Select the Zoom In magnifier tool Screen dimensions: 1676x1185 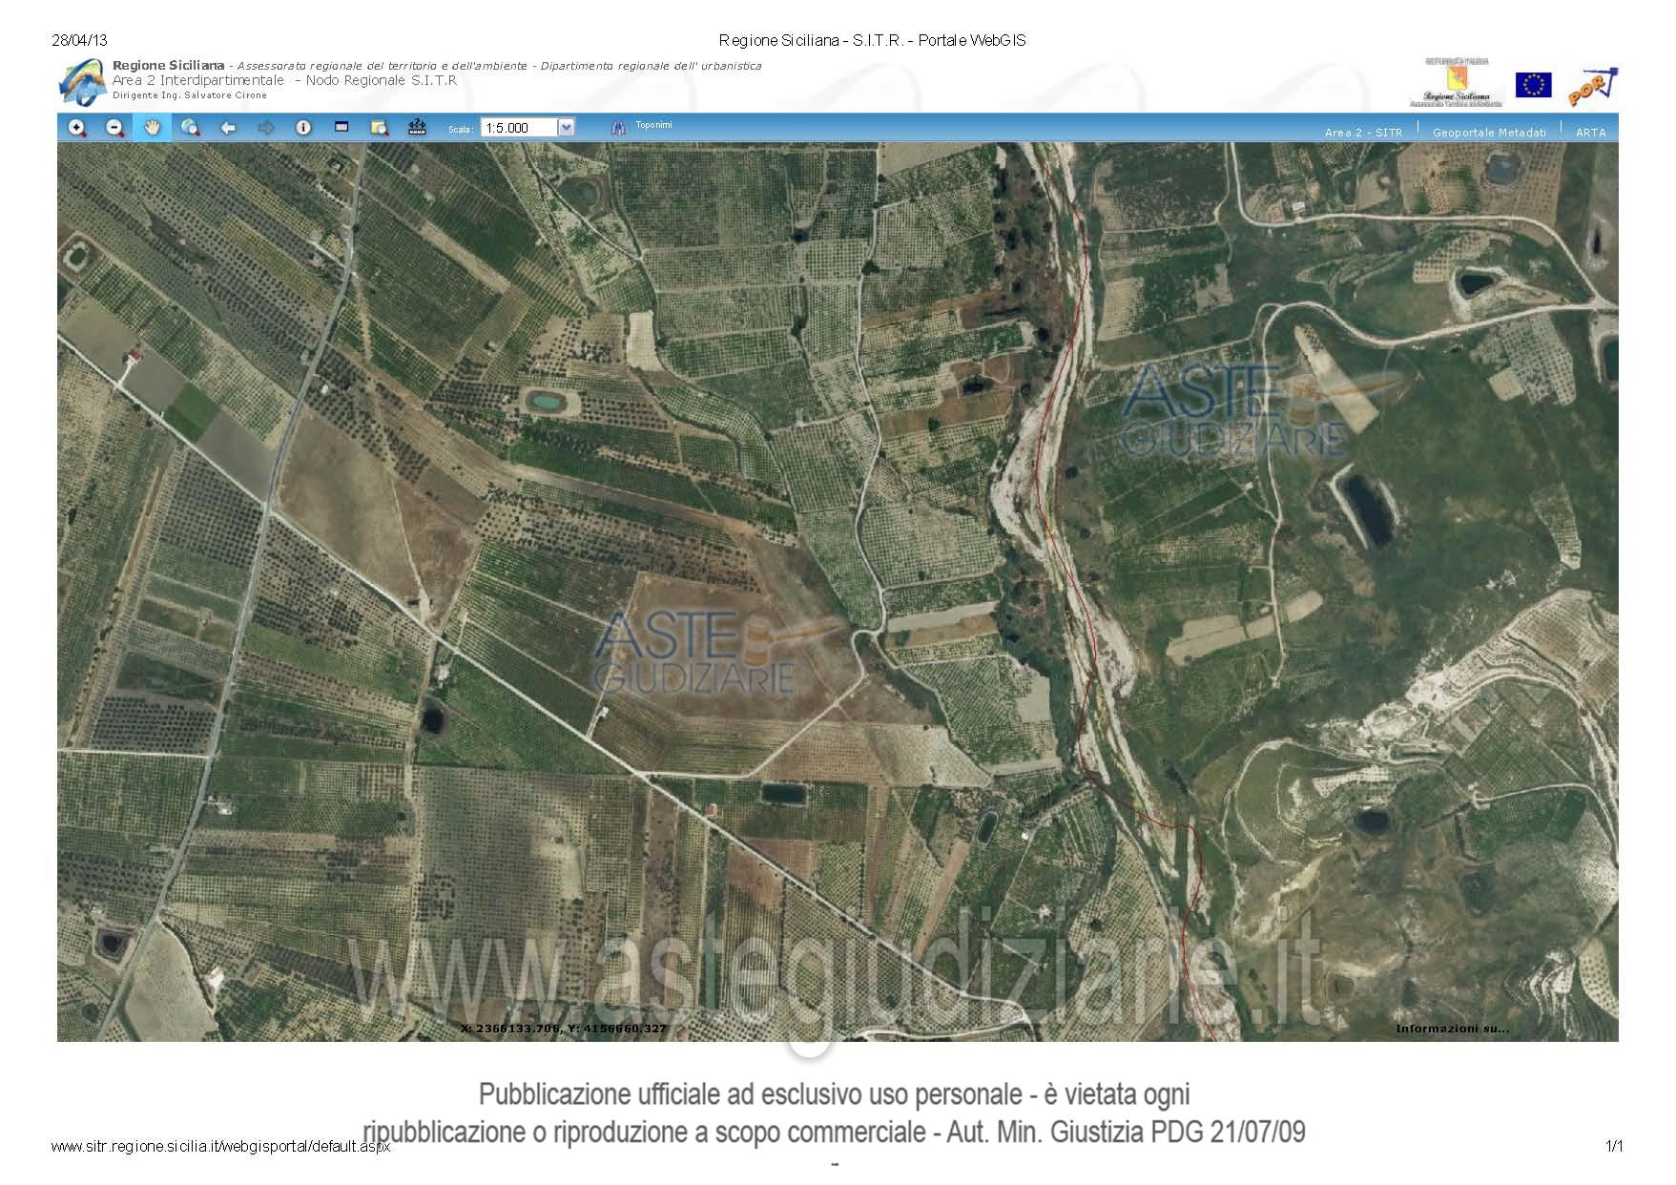[x=77, y=128]
